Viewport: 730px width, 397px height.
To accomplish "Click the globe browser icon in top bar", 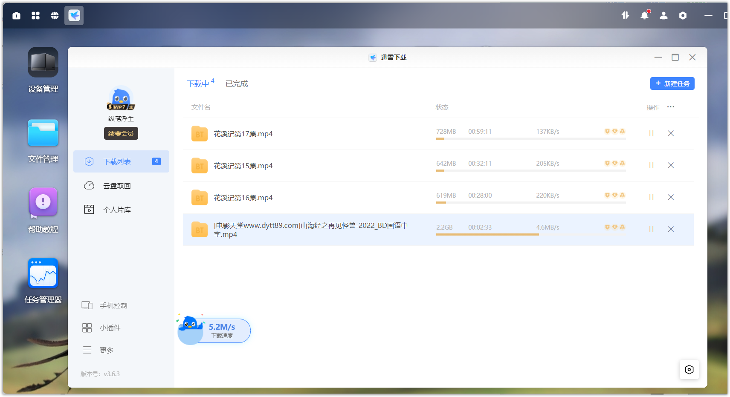I will (55, 16).
